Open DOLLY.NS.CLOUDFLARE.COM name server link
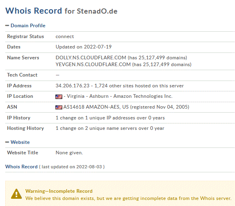 91,58
